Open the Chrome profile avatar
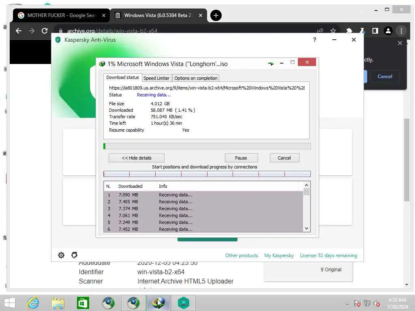The image size is (415, 311). (x=388, y=31)
